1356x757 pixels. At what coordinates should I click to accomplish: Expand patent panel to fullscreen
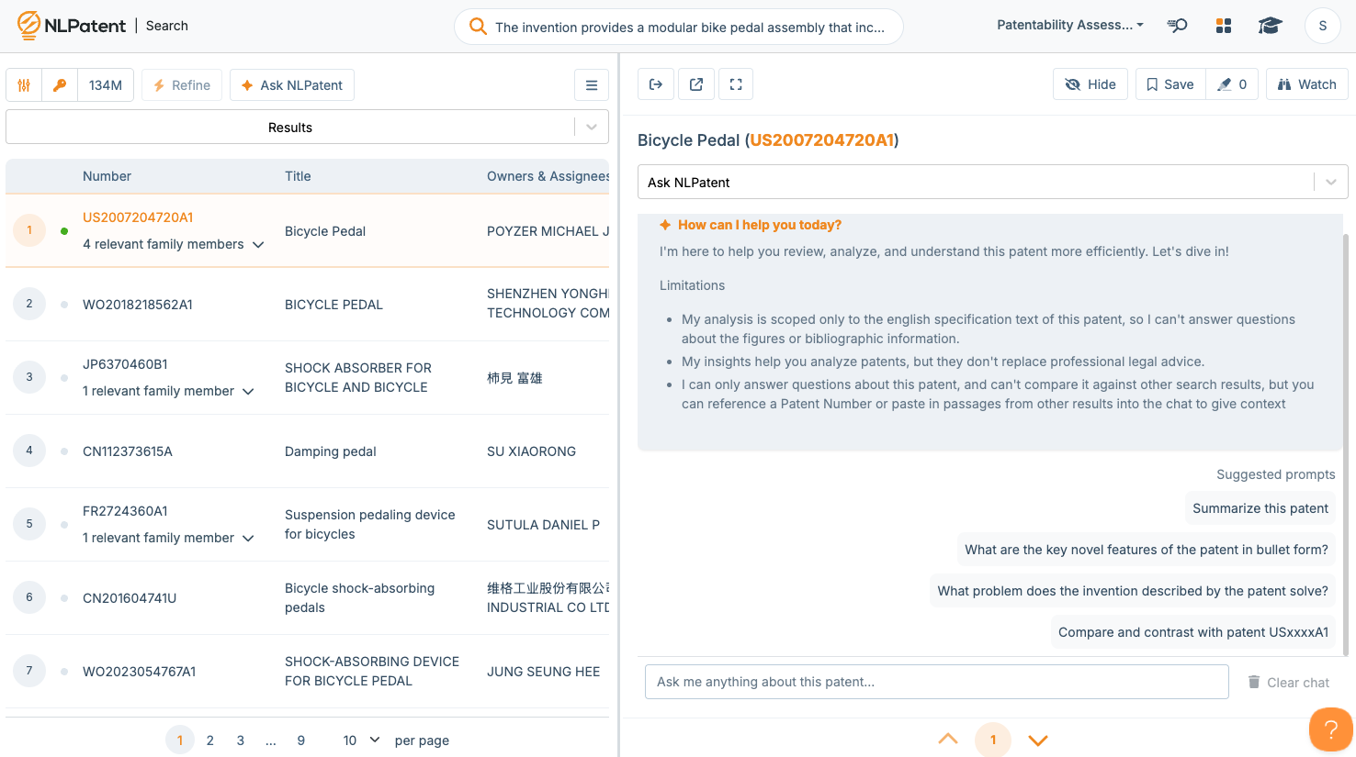(736, 84)
